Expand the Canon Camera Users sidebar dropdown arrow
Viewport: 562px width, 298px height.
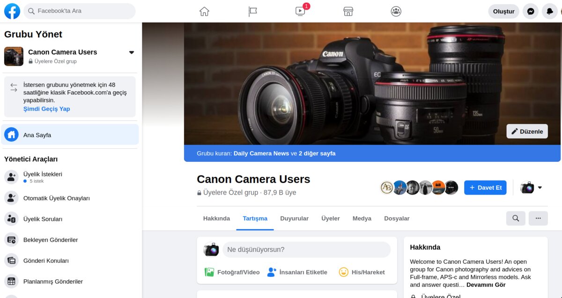[x=132, y=52]
